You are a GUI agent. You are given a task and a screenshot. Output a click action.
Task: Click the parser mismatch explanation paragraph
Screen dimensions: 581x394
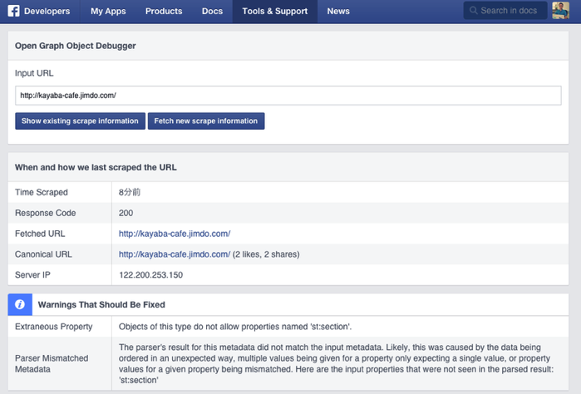336,363
